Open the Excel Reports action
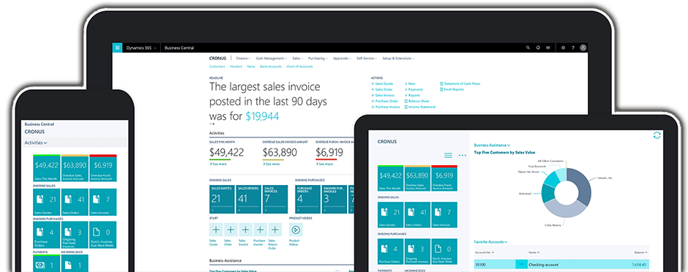The image size is (688, 272). pyautogui.click(x=452, y=89)
